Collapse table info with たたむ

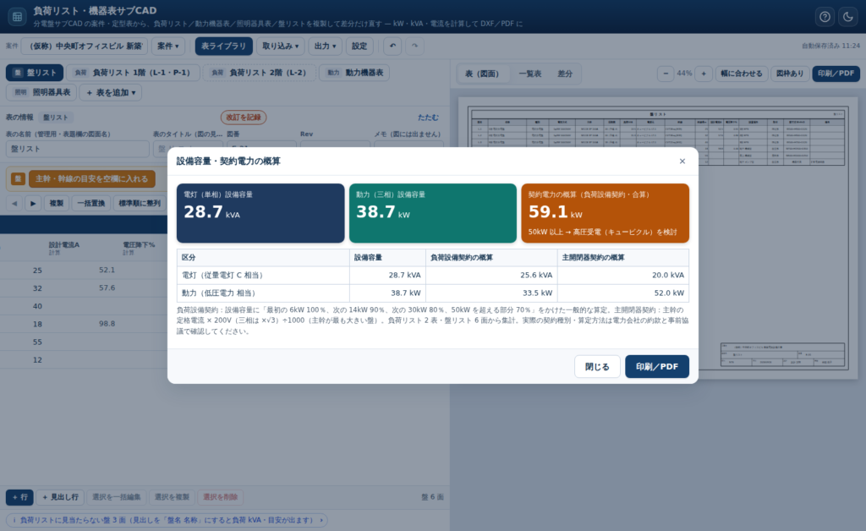coord(428,117)
